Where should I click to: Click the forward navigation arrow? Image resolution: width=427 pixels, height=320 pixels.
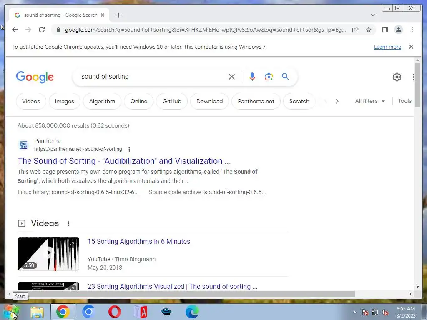pyautogui.click(x=28, y=30)
